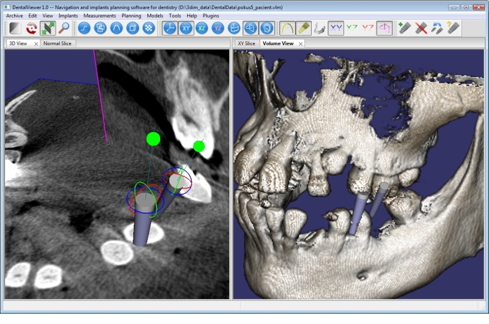This screenshot has width=489, height=324.
Task: Click the magenta normal plane line
Action: pyautogui.click(x=100, y=96)
